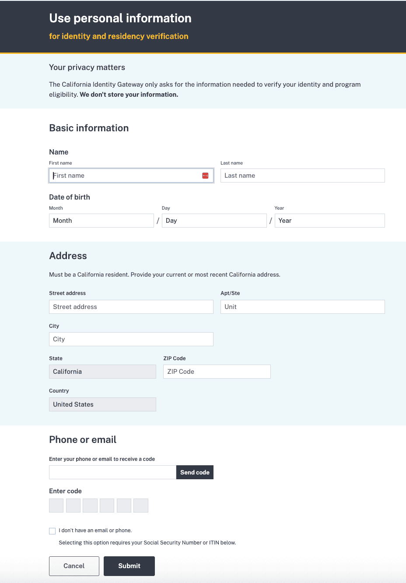Check the "I don't have an email or phone" box
The width and height of the screenshot is (406, 583).
click(x=52, y=531)
